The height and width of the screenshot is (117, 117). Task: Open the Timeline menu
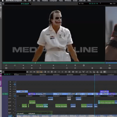coord(45,1)
